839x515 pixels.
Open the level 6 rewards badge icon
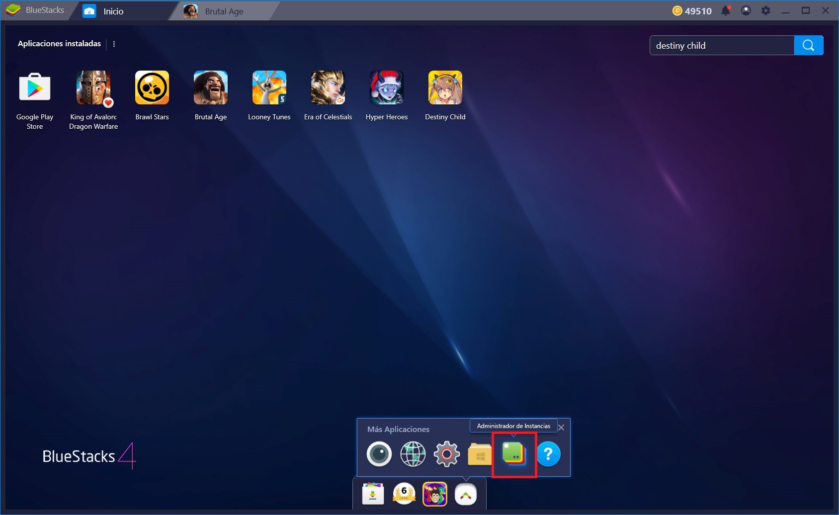(404, 494)
